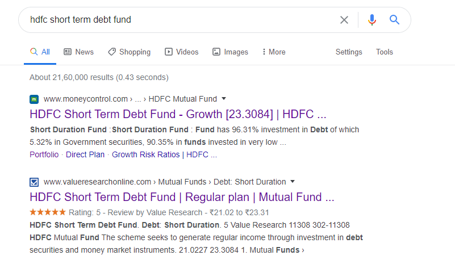Click the blue magnifying glass search icon
The width and height of the screenshot is (455, 268).
tap(395, 20)
